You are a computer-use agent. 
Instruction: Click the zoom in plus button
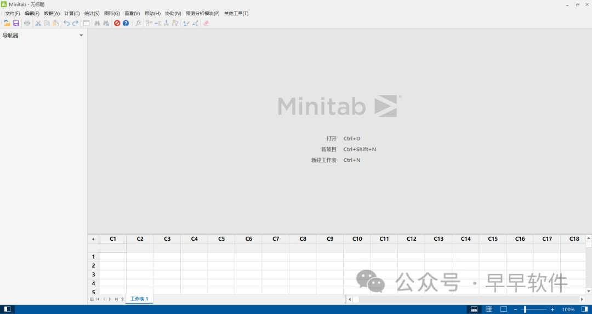(552, 310)
